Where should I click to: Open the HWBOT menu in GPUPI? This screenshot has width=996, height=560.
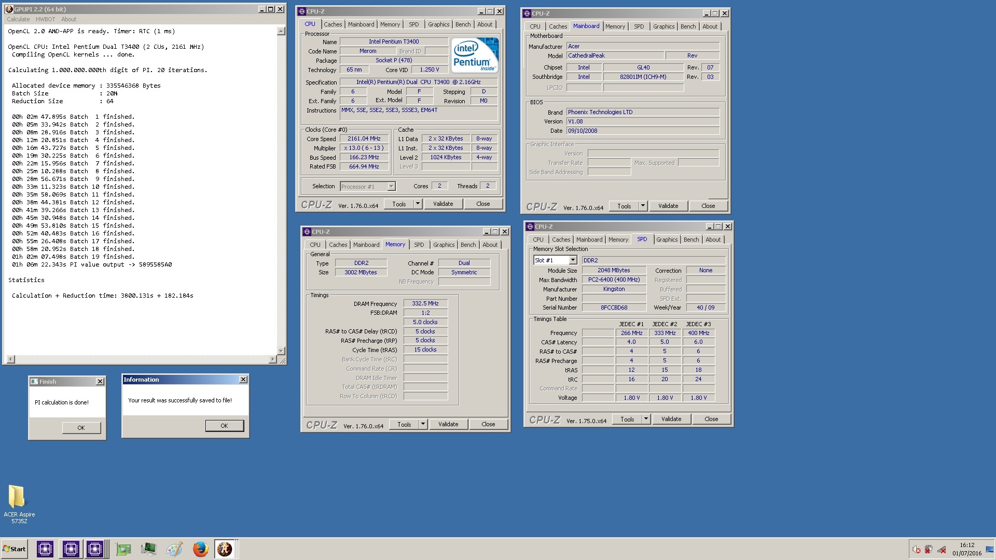pyautogui.click(x=45, y=19)
